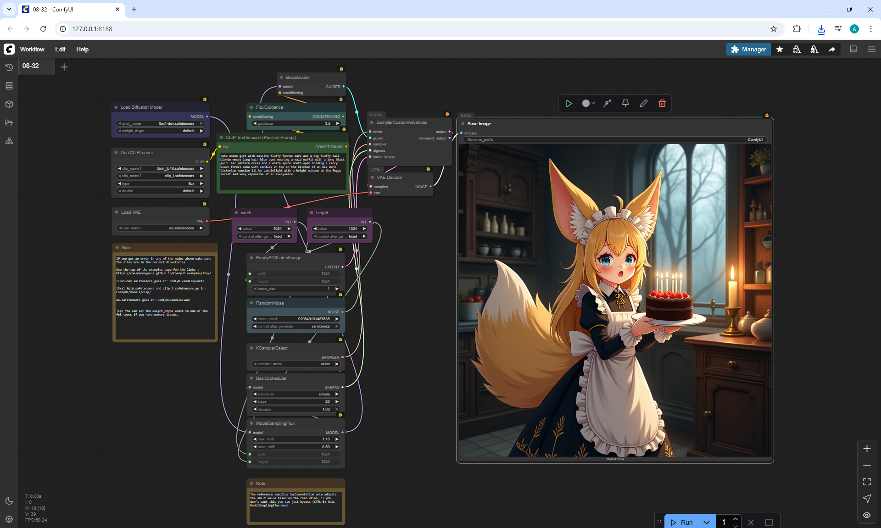Viewport: 881px width, 528px height.
Task: Open the queue history sidebar icon
Action: (x=9, y=67)
